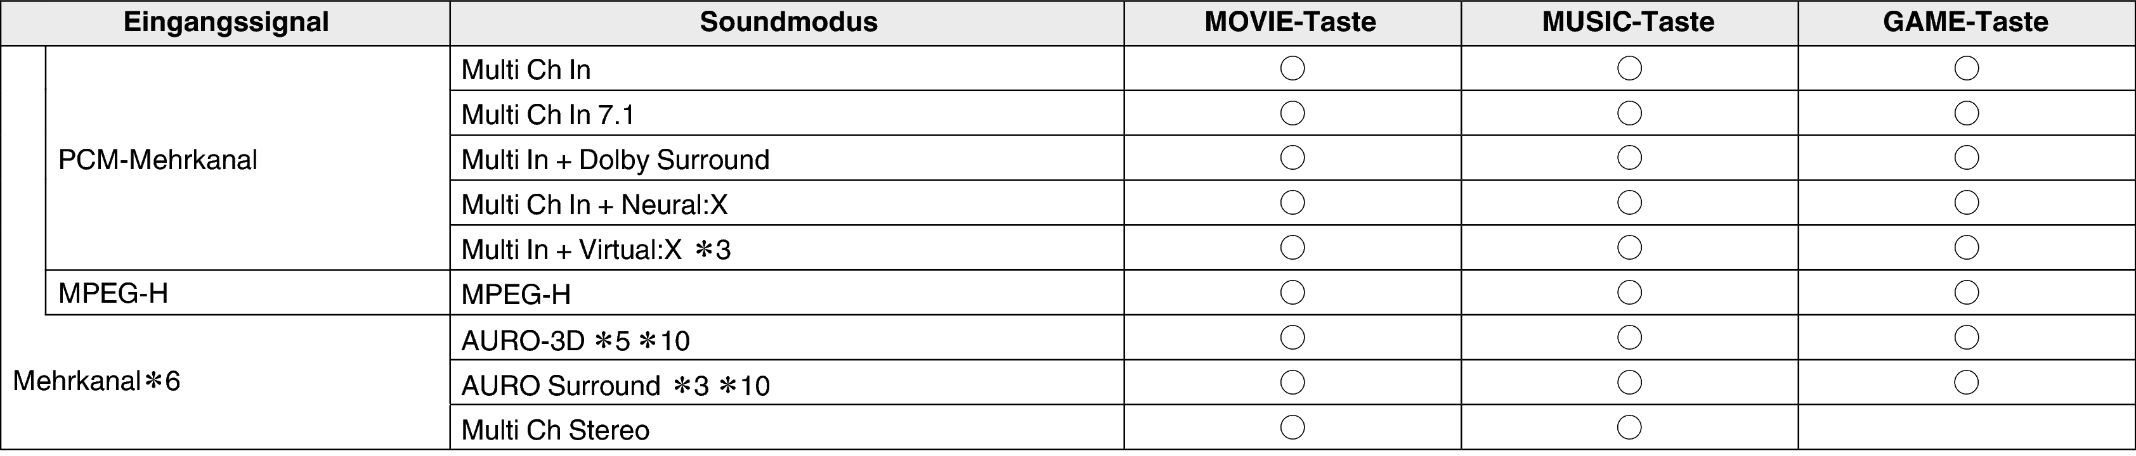Click the GAME-Taste column header
The height and width of the screenshot is (456, 2136).
coord(1966,22)
